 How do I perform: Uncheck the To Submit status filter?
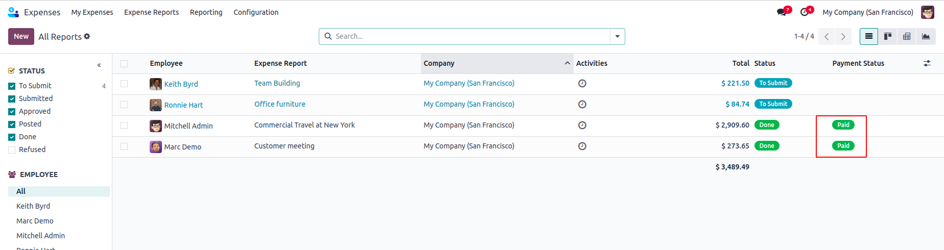pyautogui.click(x=12, y=86)
